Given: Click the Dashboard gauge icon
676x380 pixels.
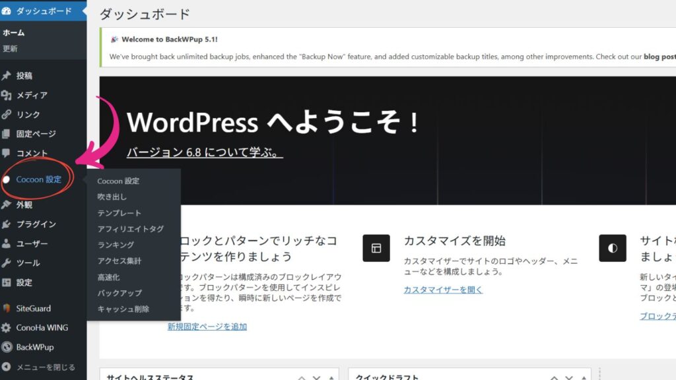Looking at the screenshot, I should click(6, 11).
